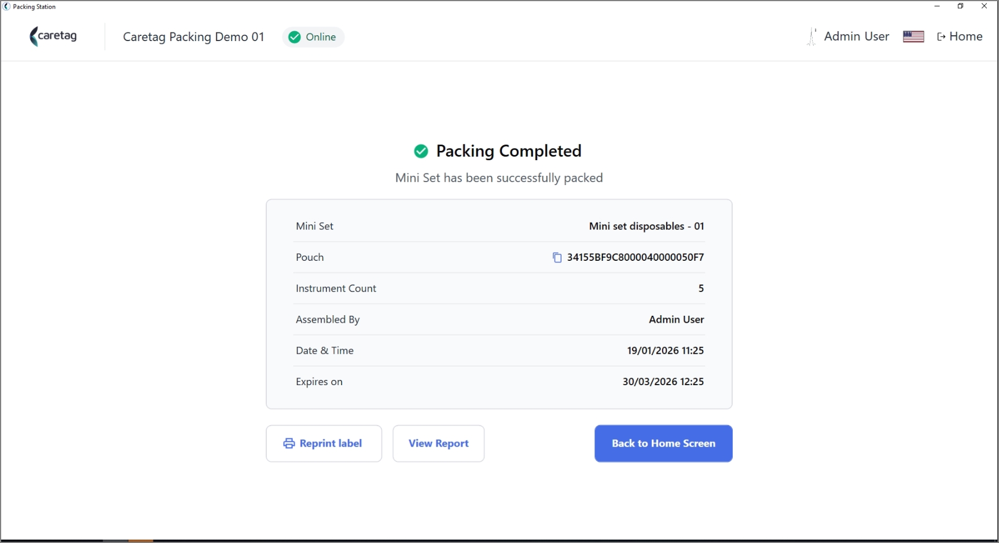Click the US flag language icon
The height and width of the screenshot is (543, 999).
click(913, 36)
